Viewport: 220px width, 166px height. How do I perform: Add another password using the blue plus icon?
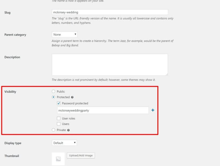[153, 110]
